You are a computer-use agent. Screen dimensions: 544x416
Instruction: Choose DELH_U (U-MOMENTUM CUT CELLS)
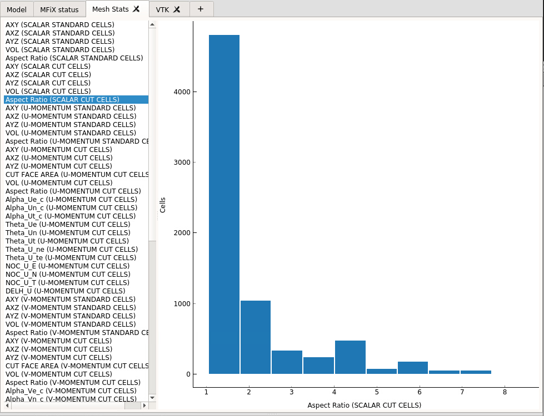pos(65,291)
